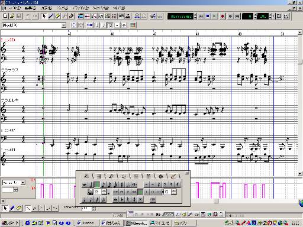Viewport: 303px width, 227px height.
Task: Stop playback with the blue square button
Action: (x=208, y=16)
